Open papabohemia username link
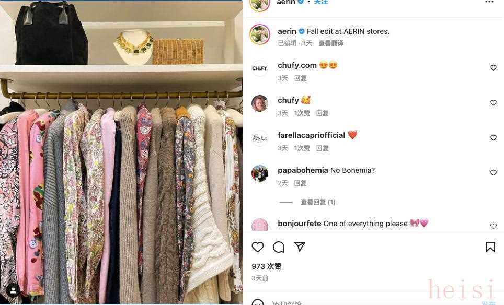Screen dimensions: 504x305 (303, 170)
